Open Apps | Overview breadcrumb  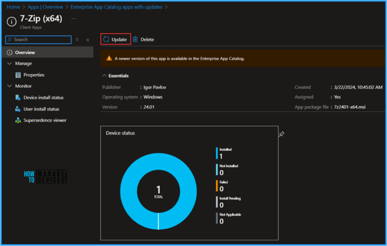(x=45, y=7)
